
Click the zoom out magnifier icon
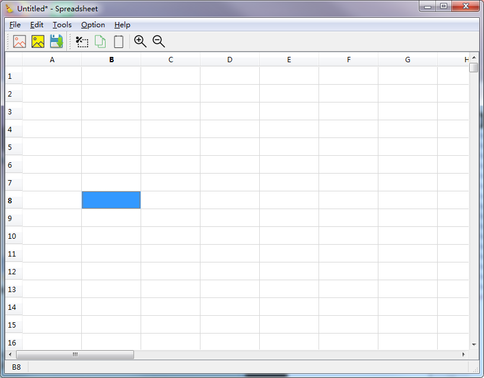[x=158, y=41]
